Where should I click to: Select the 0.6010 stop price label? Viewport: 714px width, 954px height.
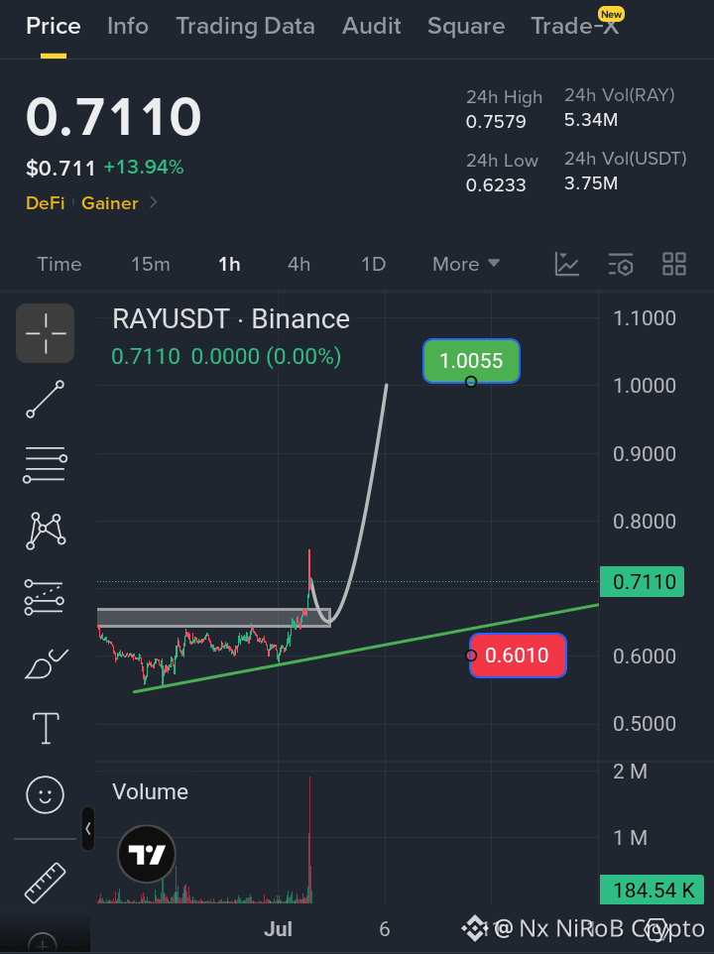pos(518,656)
